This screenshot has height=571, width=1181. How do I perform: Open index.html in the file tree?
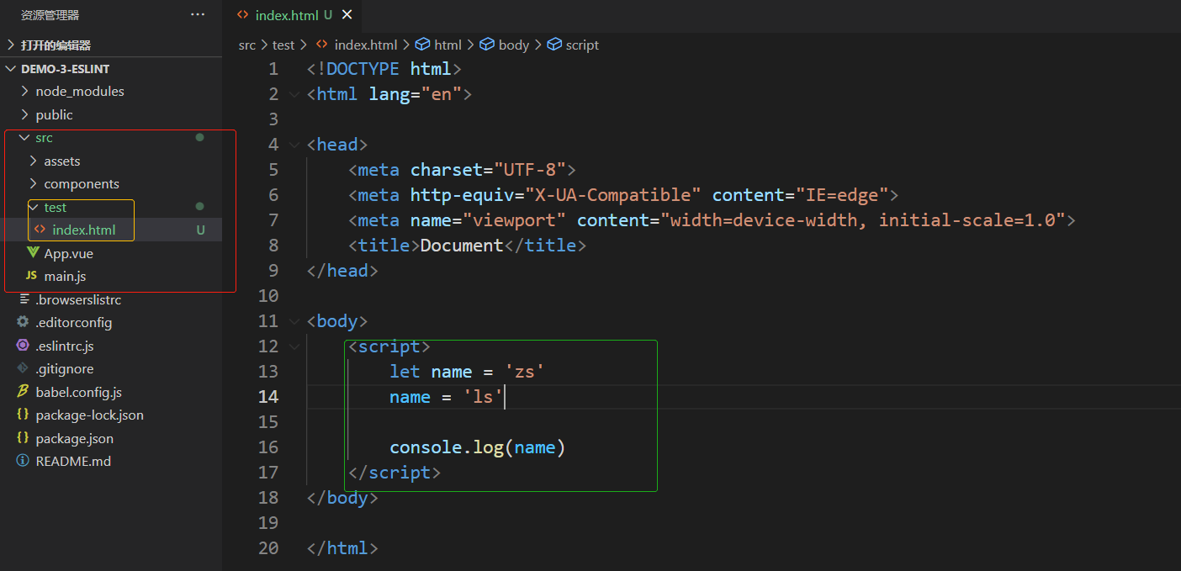[x=111, y=230]
